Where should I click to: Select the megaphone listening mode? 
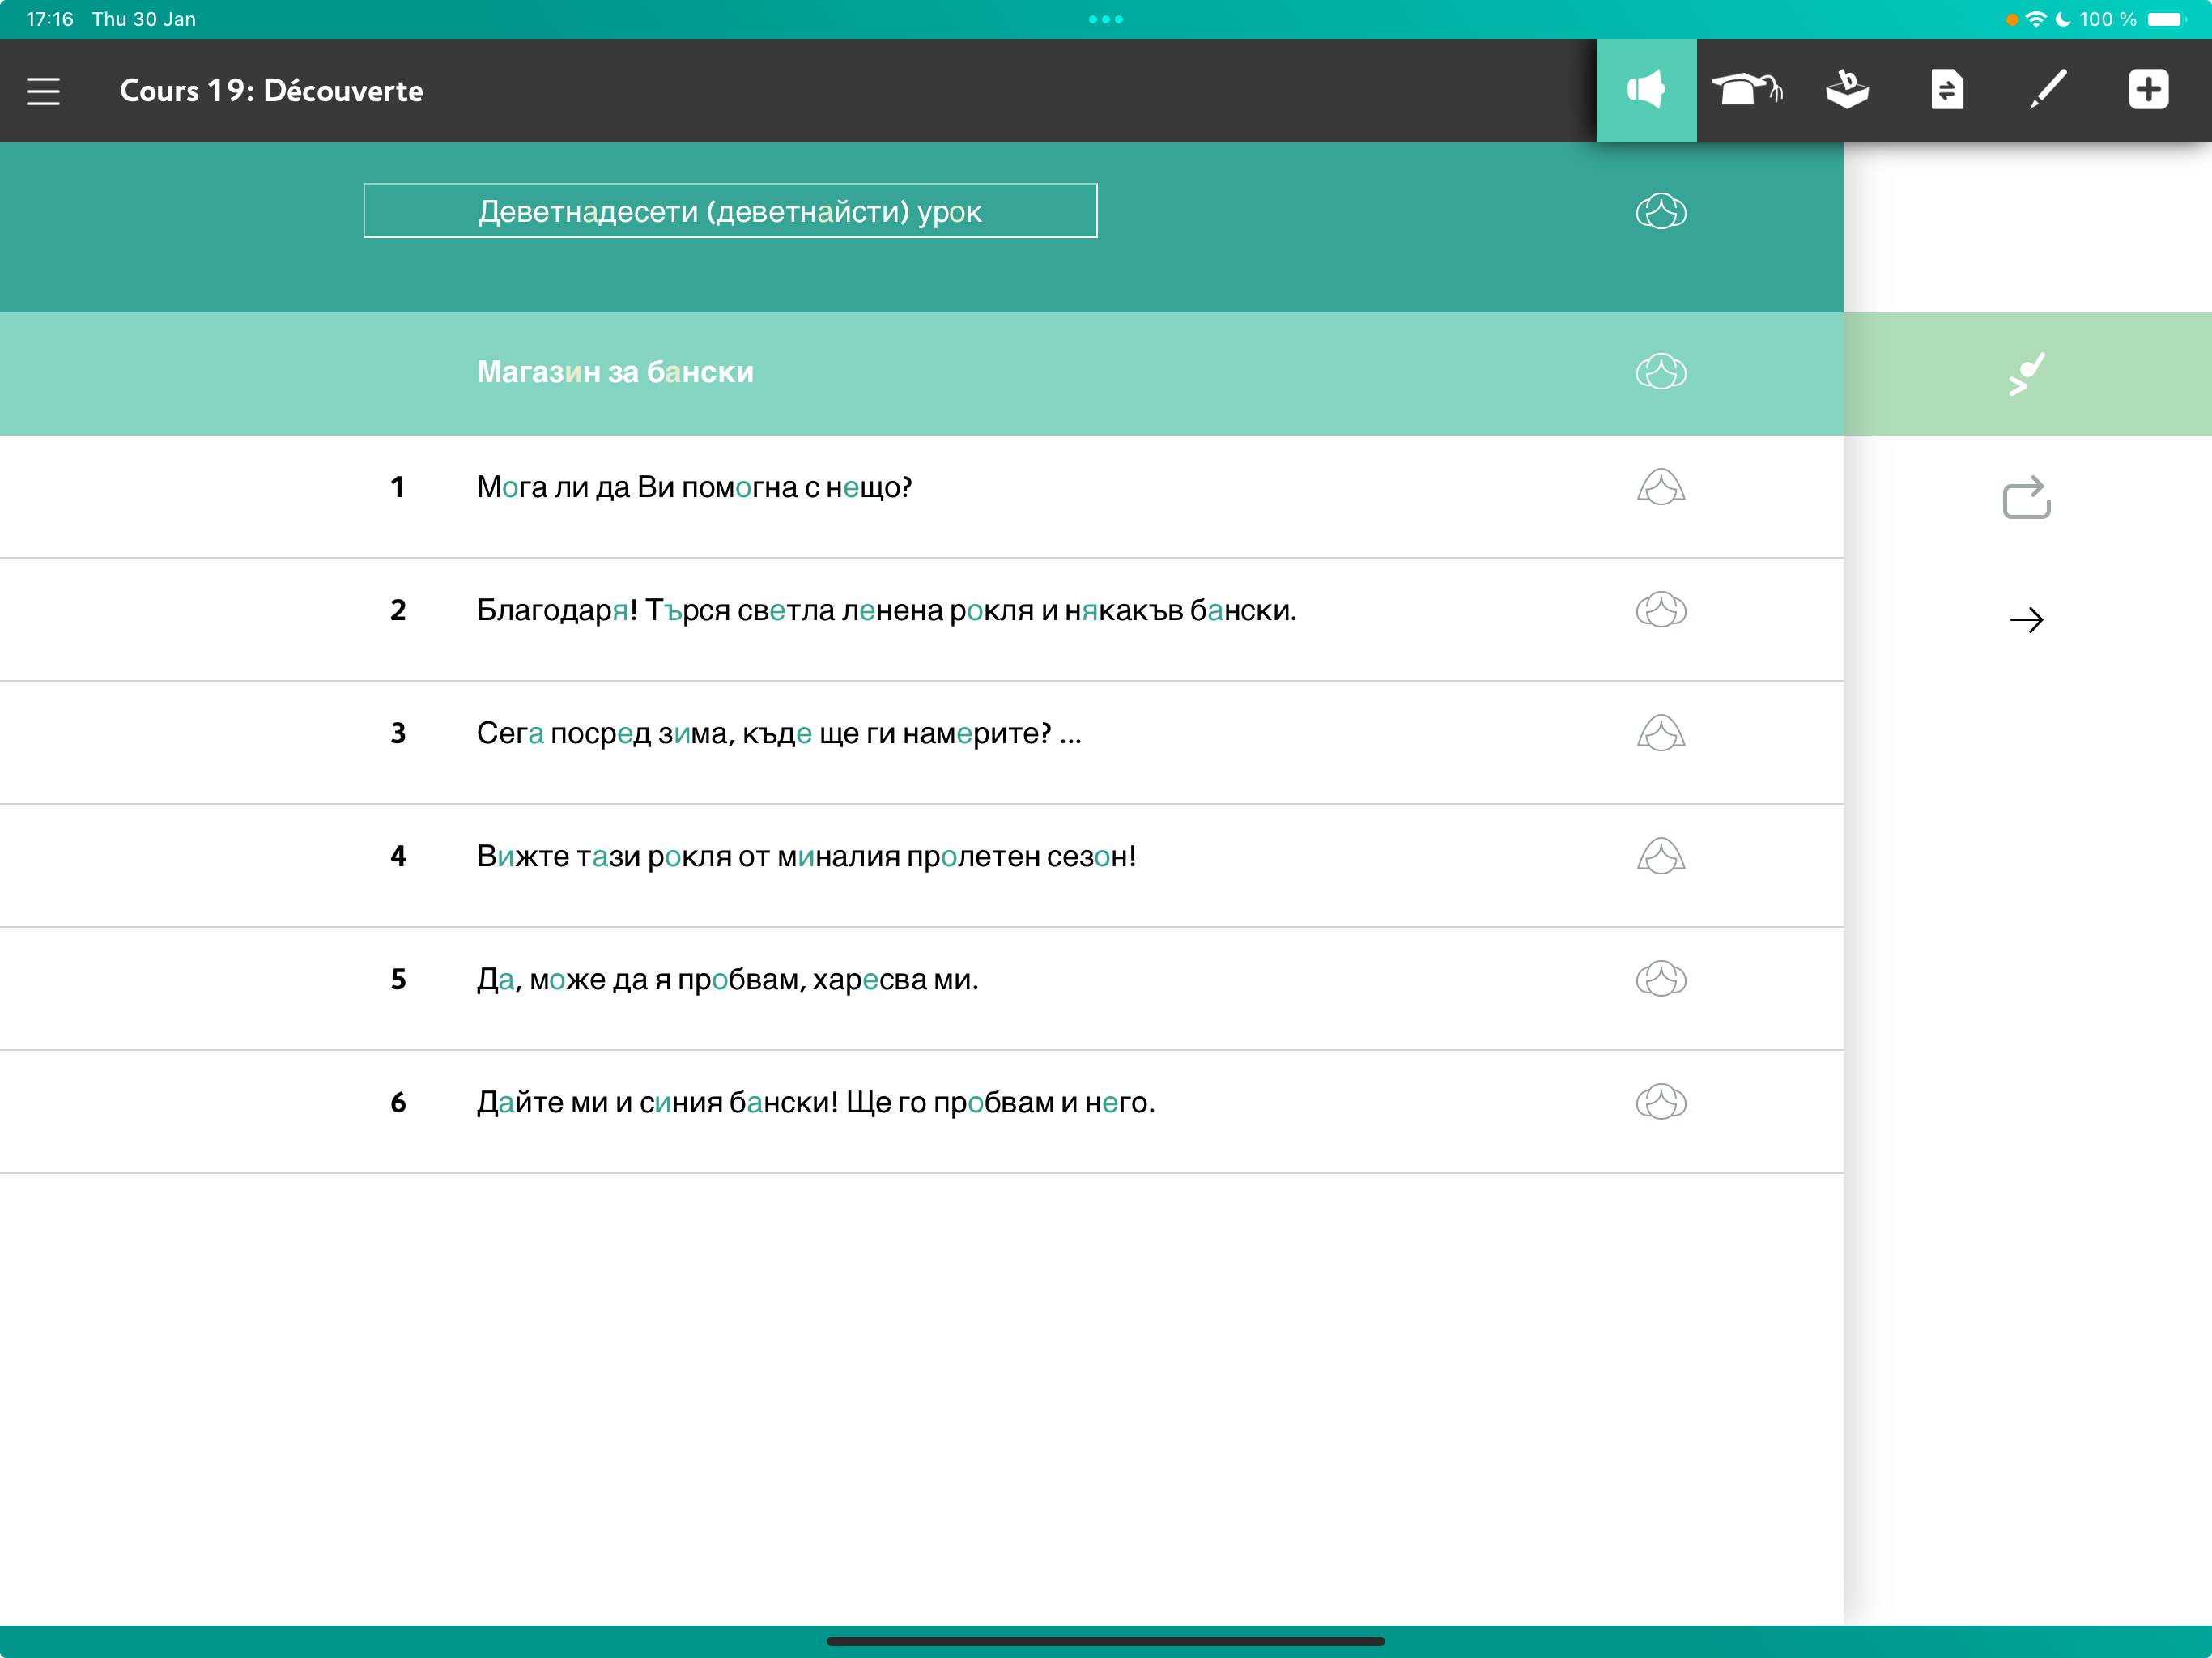pyautogui.click(x=1646, y=91)
